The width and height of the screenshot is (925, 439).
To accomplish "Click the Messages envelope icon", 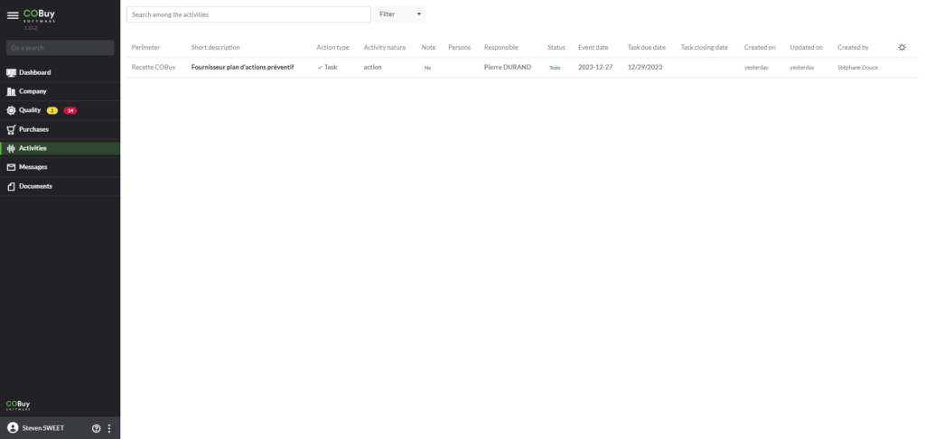I will pos(11,167).
